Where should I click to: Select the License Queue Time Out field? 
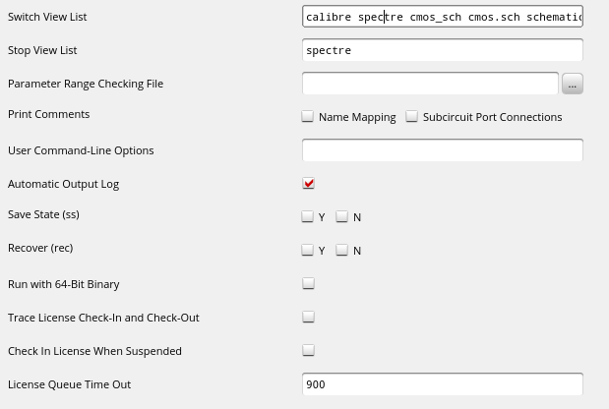coord(442,384)
